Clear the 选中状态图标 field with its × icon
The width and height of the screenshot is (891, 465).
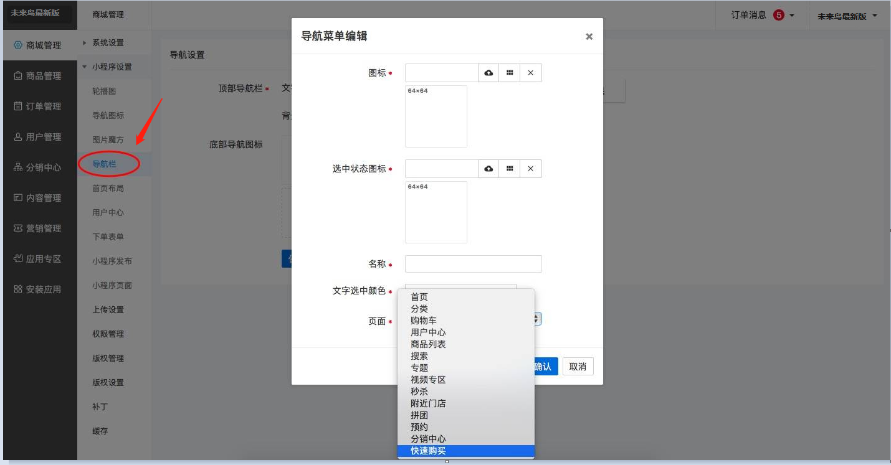click(x=531, y=169)
